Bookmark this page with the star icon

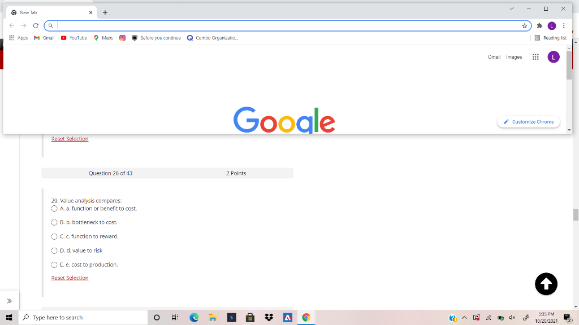tap(524, 25)
